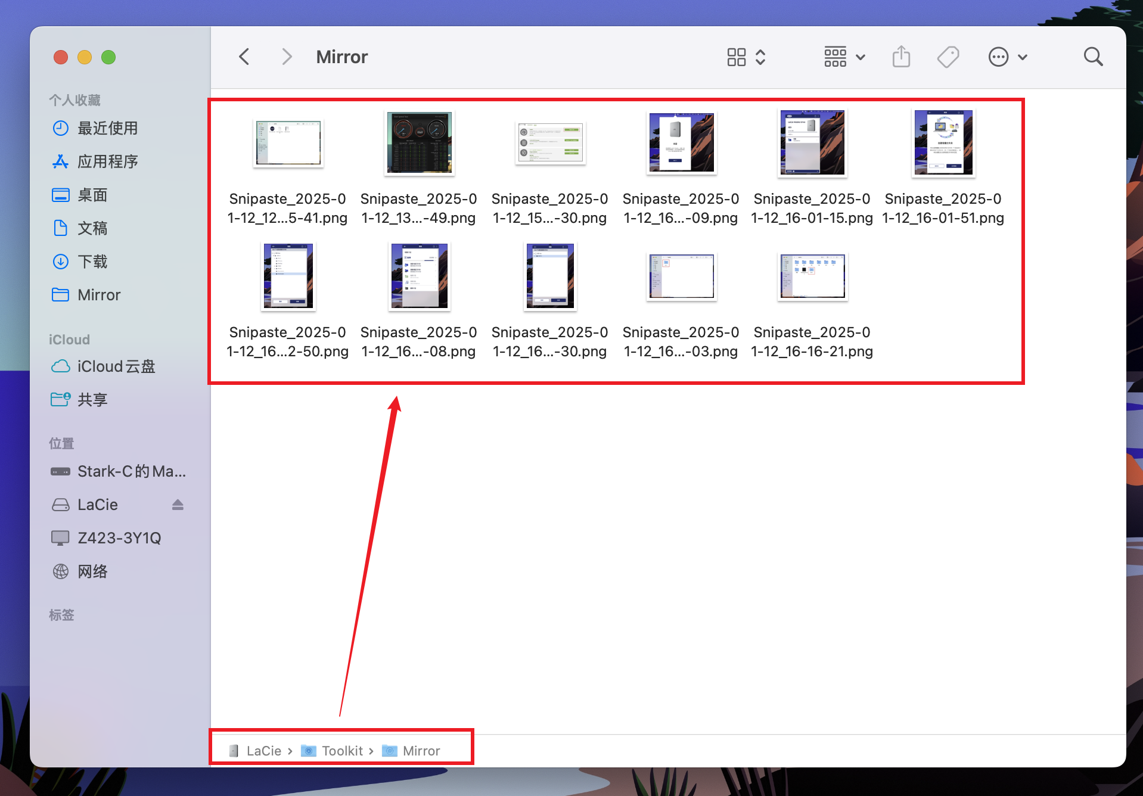Minimize the window with the yellow button
1143x796 pixels.
[x=85, y=57]
